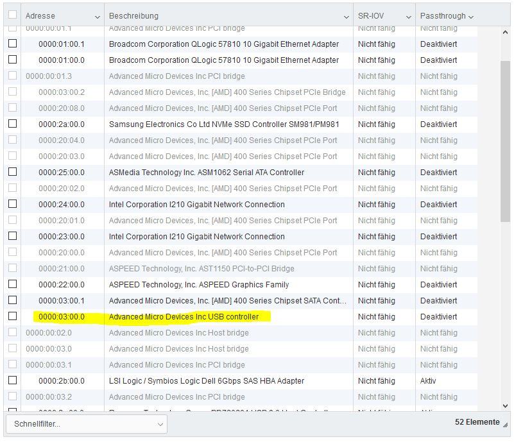514x442 pixels.
Task: Click address 0000:20:08.0 PCIe Port row
Action: 62,108
